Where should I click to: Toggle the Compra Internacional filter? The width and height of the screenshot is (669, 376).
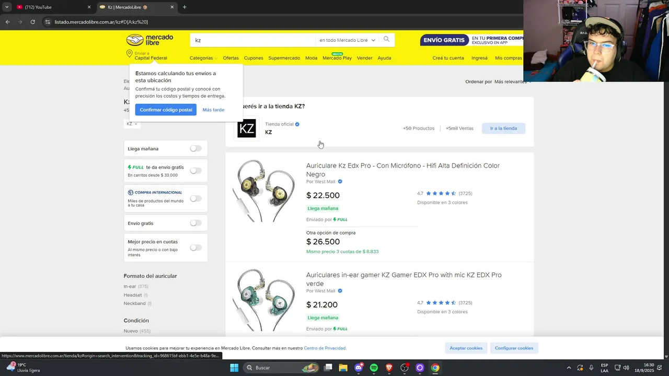(195, 198)
